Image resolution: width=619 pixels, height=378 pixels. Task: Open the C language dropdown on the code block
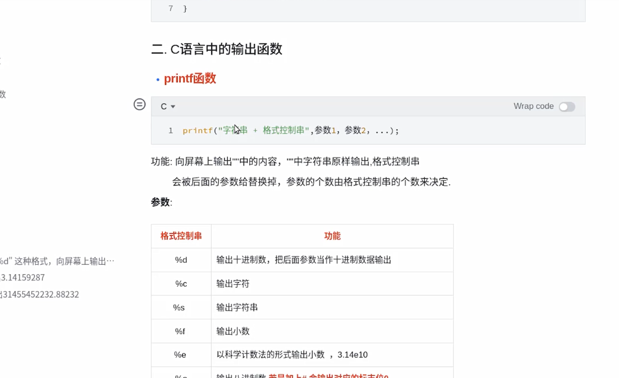[x=168, y=106]
